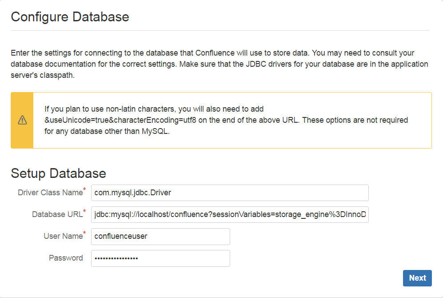The image size is (443, 298).
Task: Click the Configure Database heading
Action: click(x=70, y=17)
